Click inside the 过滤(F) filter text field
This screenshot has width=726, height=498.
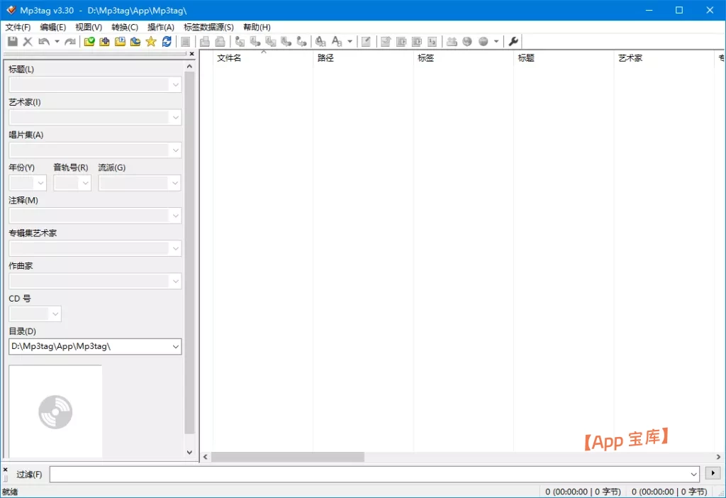(x=369, y=474)
